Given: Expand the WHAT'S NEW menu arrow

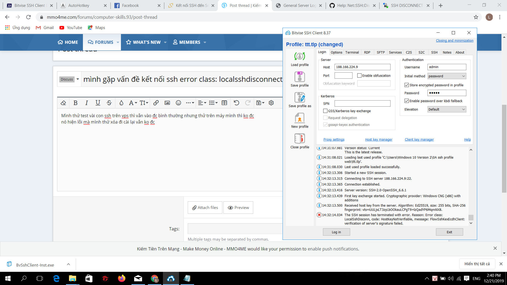Looking at the screenshot, I should point(165,42).
